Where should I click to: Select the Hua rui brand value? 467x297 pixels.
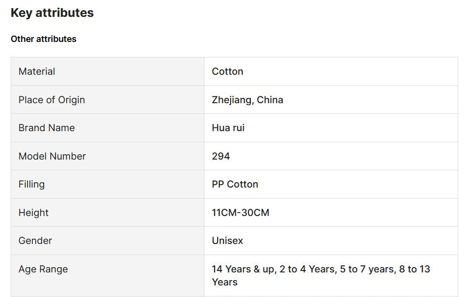click(x=228, y=128)
